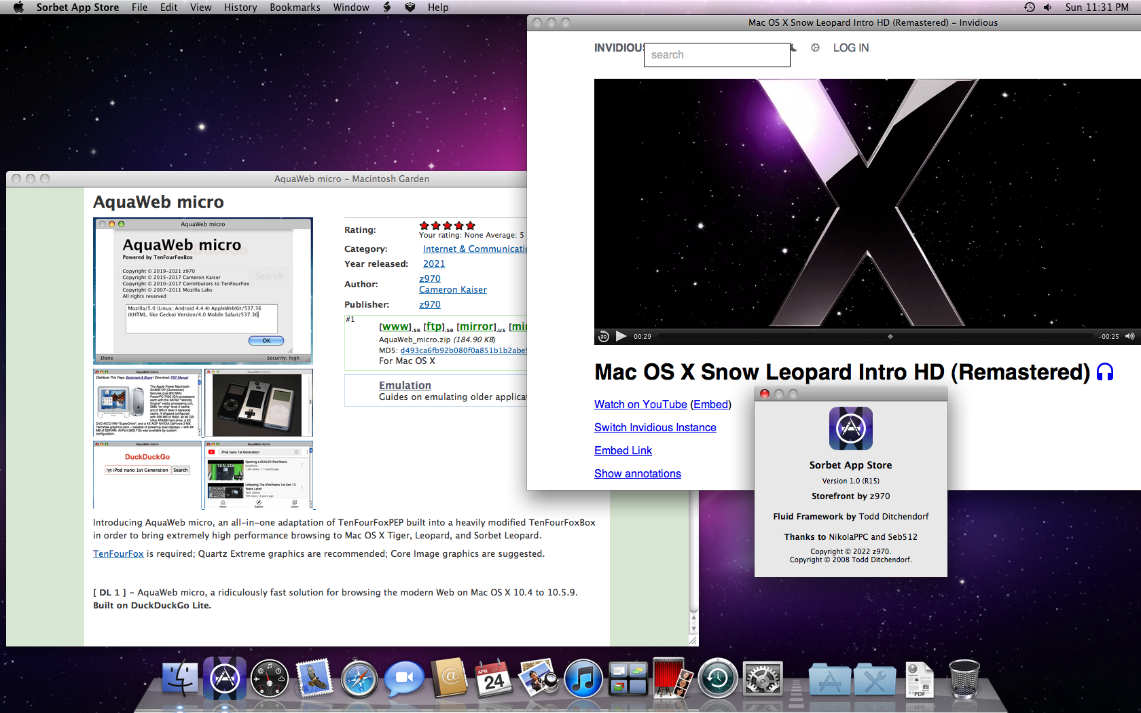Open the DuckDuckGo search screenshot thumbnail
Screen dimensions: 1141x713
[147, 475]
